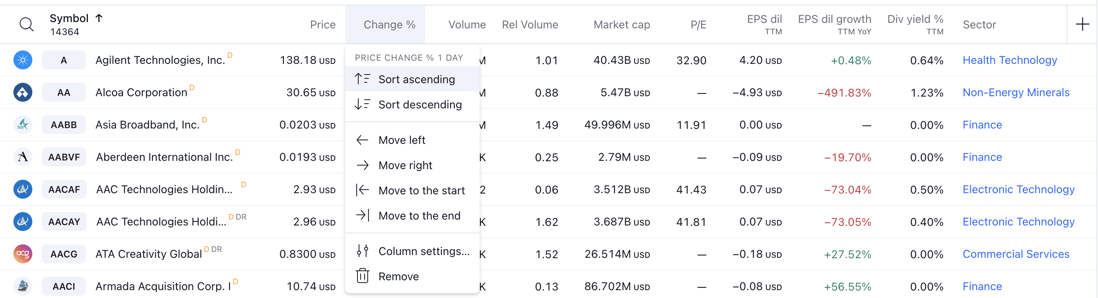
Task: Open Finance link in AACI row
Action: click(x=982, y=287)
